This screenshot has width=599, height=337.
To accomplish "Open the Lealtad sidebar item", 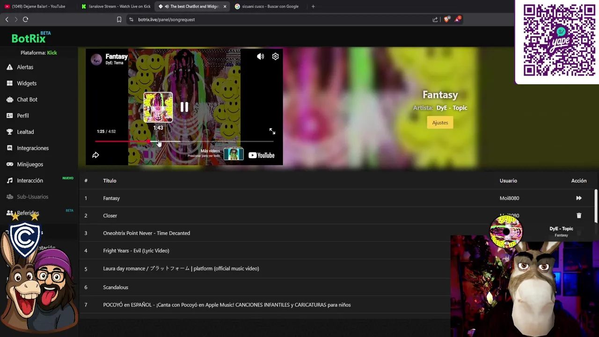I will [25, 132].
